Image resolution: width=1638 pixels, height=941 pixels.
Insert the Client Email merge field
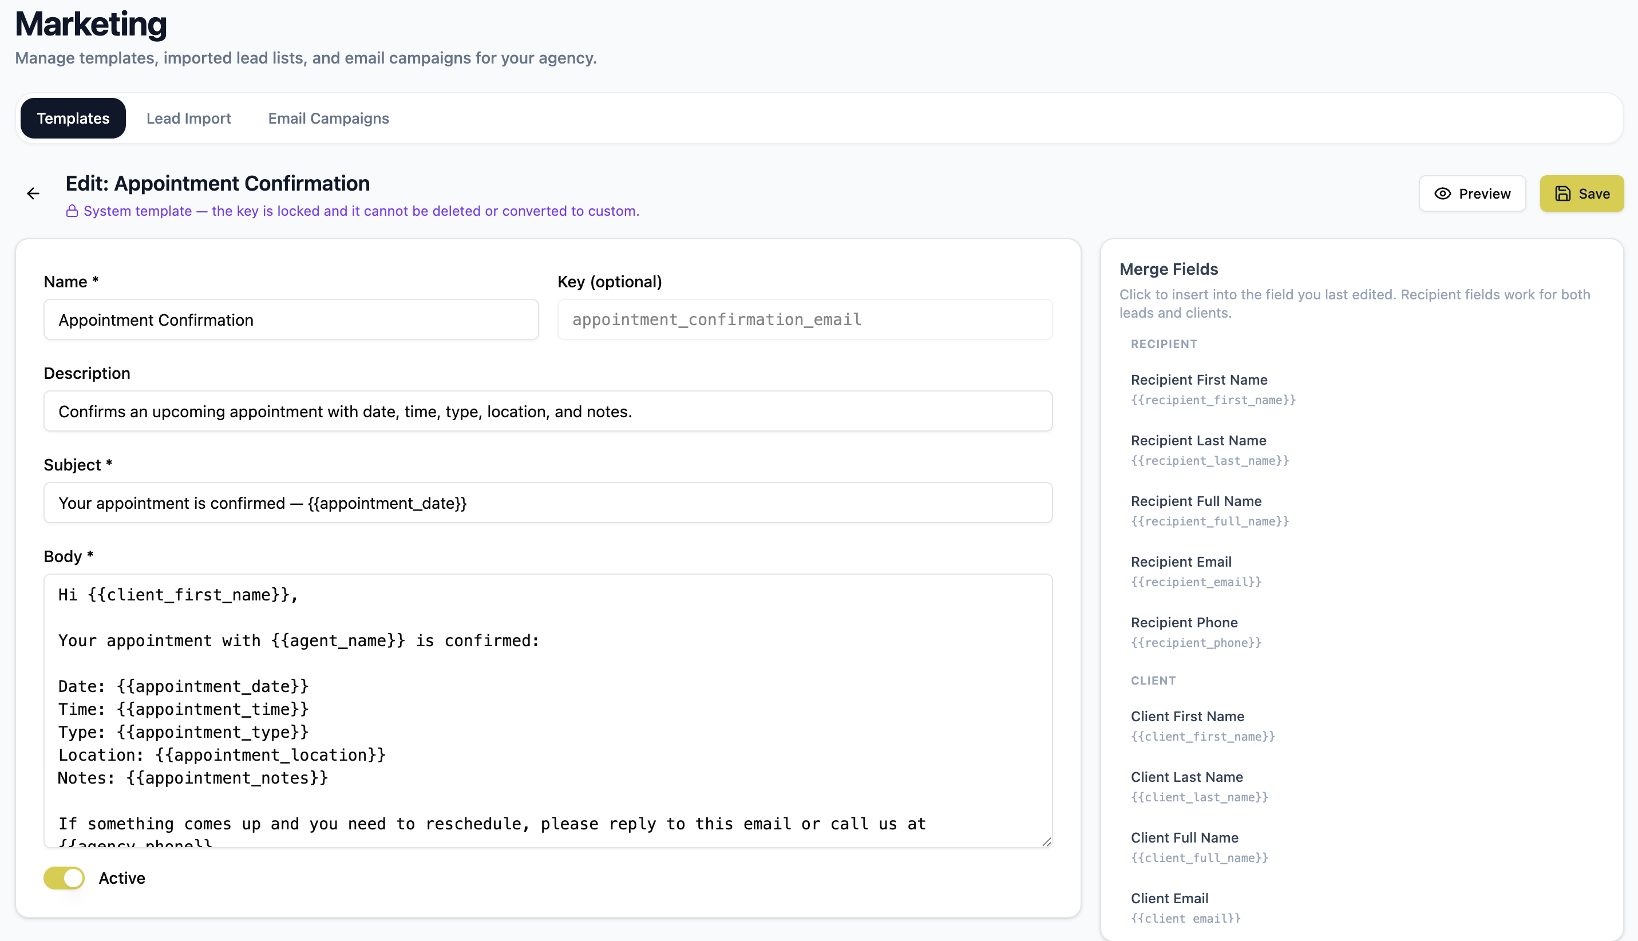(x=1186, y=908)
